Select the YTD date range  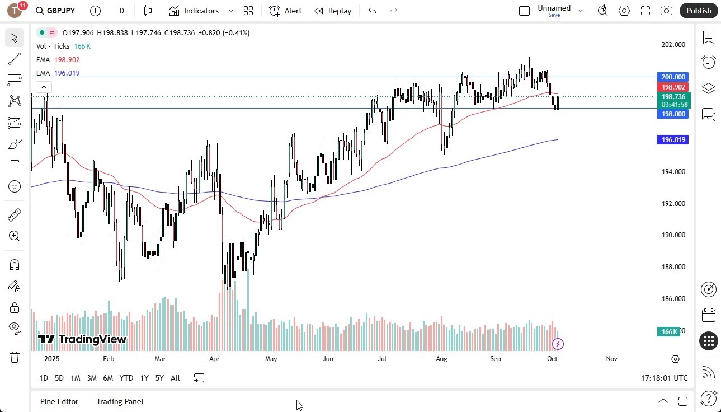click(x=126, y=378)
